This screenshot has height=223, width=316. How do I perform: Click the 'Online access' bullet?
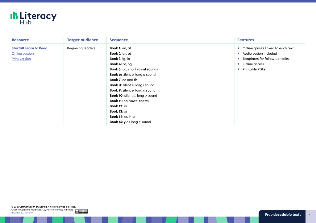pos(253,64)
